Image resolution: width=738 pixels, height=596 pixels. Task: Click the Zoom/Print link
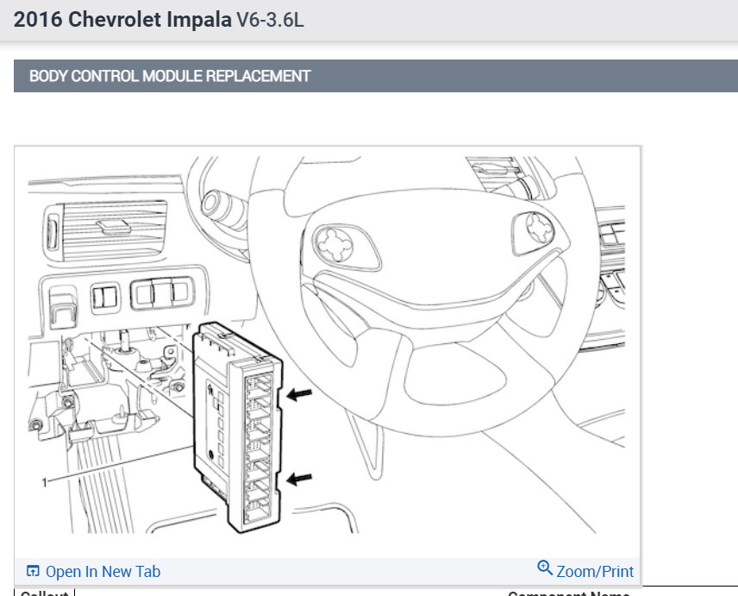595,572
